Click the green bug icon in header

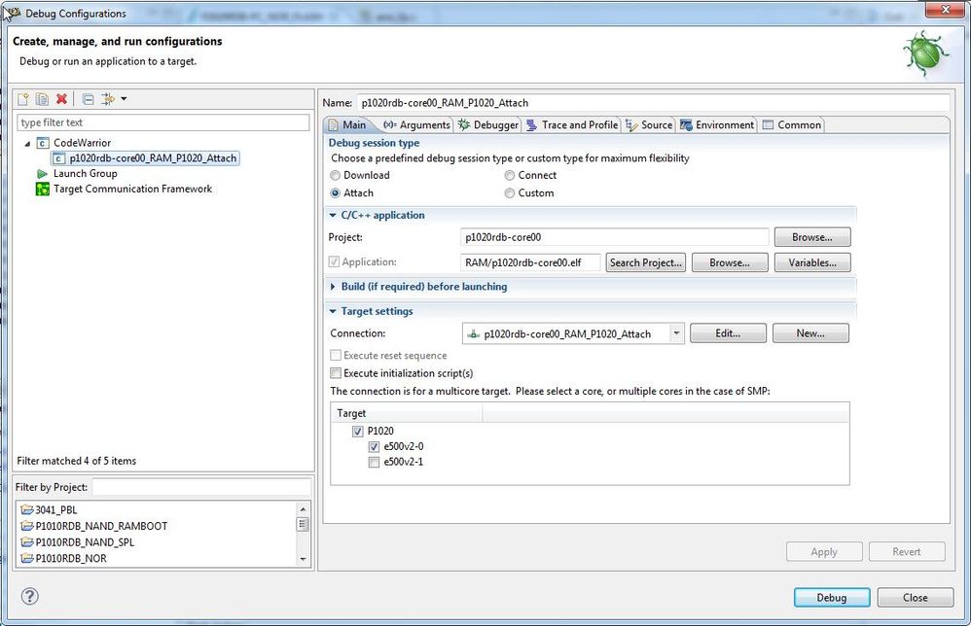(x=925, y=53)
